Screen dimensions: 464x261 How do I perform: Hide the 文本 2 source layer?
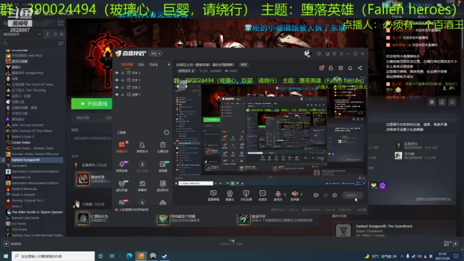pyautogui.click(x=117, y=88)
